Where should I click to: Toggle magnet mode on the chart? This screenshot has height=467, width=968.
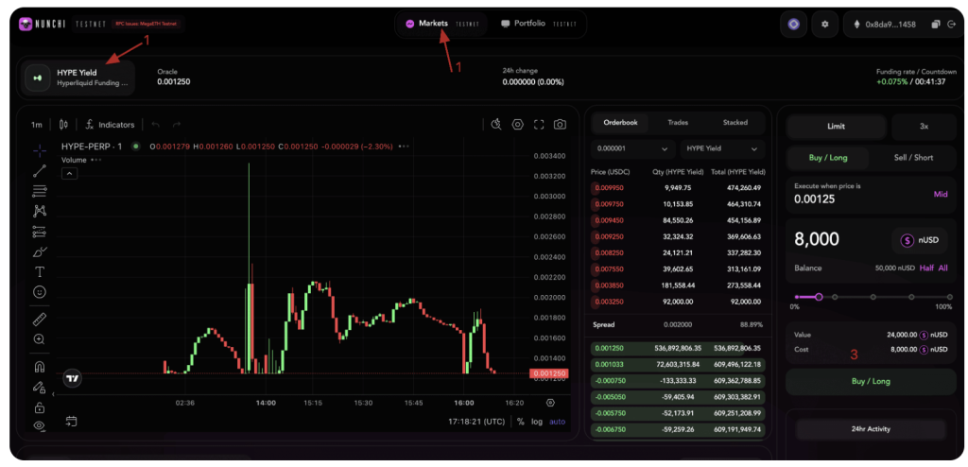39,366
